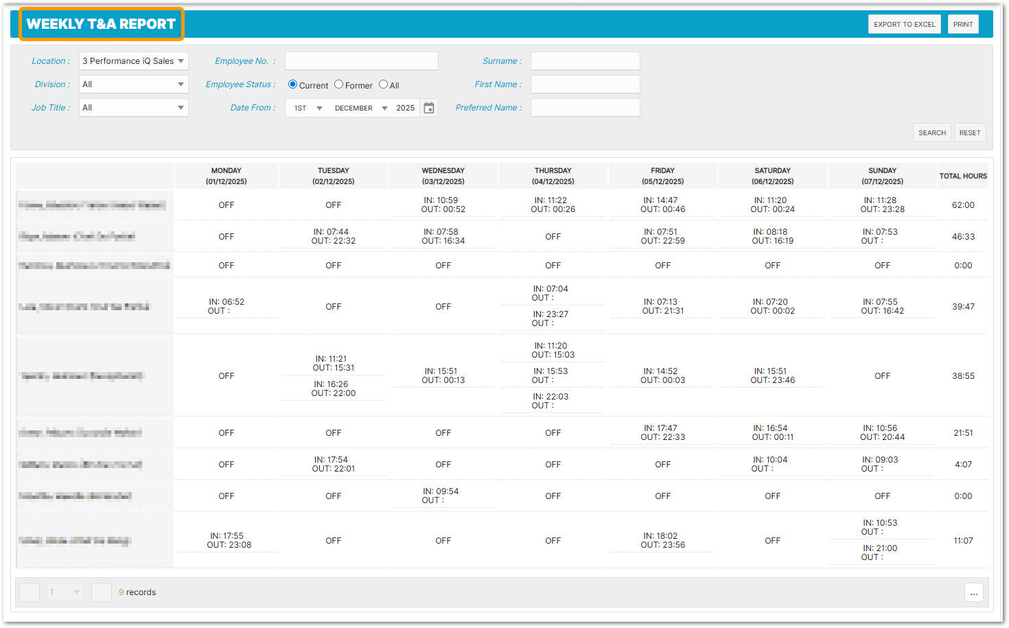Click into the First Name field
This screenshot has width=1009, height=628.
point(585,84)
